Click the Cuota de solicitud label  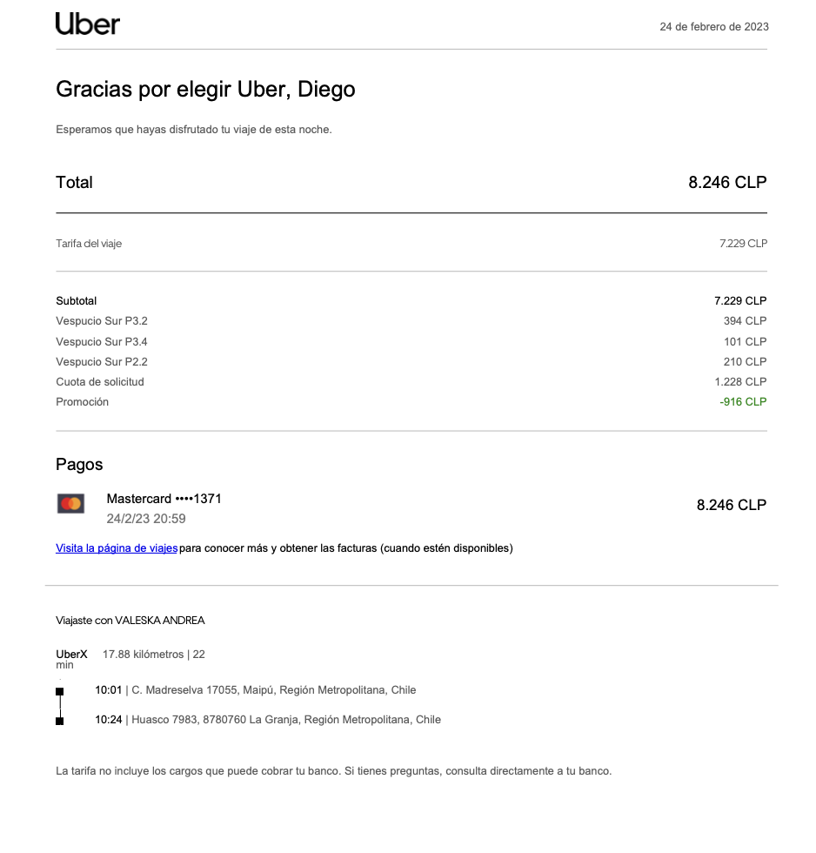click(x=100, y=382)
